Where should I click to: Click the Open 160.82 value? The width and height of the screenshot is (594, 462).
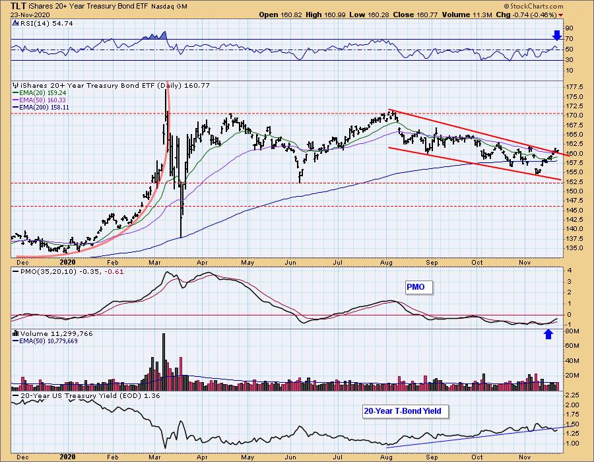(x=280, y=15)
